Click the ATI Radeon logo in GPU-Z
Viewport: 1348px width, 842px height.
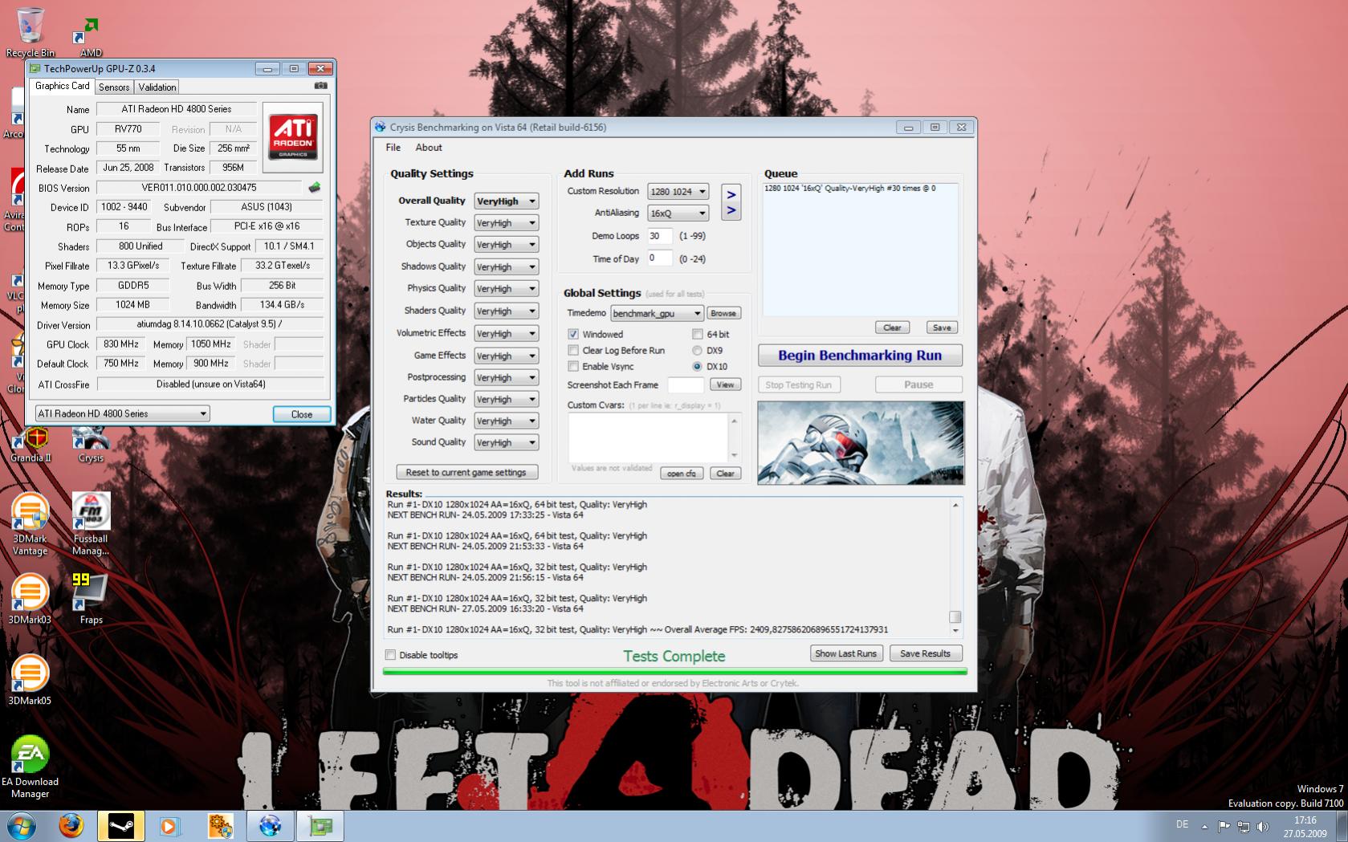coord(293,136)
